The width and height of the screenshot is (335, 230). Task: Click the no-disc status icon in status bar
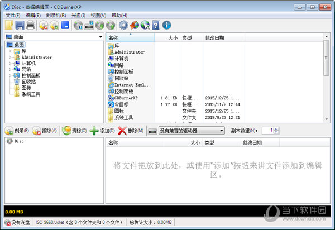[7, 223]
